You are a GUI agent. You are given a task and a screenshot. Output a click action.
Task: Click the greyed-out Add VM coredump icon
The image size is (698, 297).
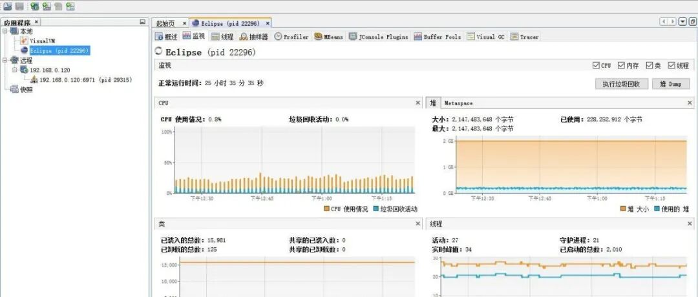[x=58, y=6]
